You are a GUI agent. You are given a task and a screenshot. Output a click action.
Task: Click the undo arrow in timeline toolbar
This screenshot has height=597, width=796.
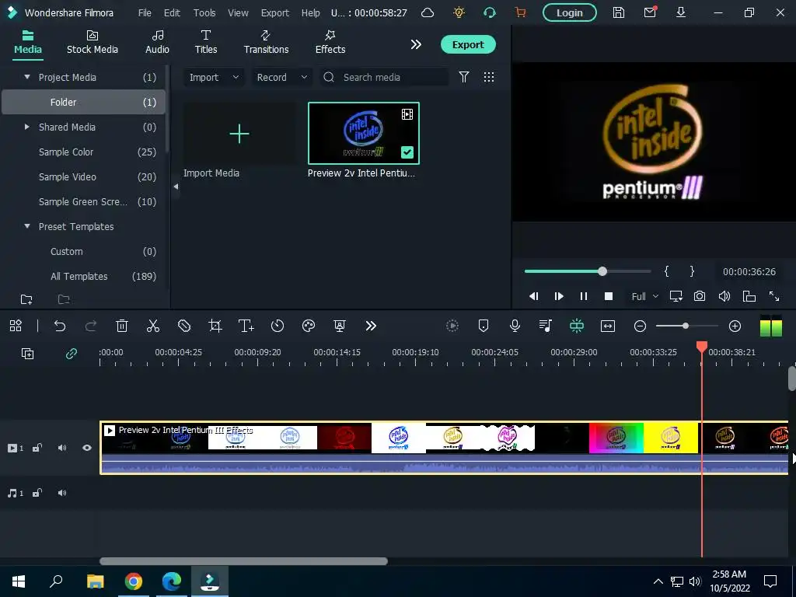click(60, 326)
